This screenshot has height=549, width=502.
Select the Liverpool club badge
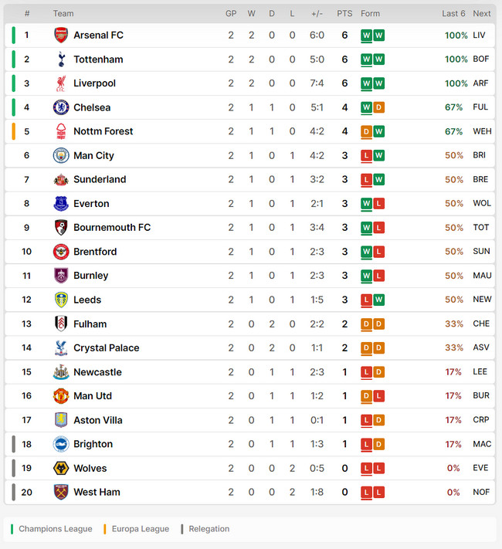tap(61, 83)
